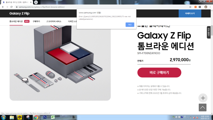Click the Chrome taskbar icon
The image size is (213, 120).
click(x=36, y=117)
